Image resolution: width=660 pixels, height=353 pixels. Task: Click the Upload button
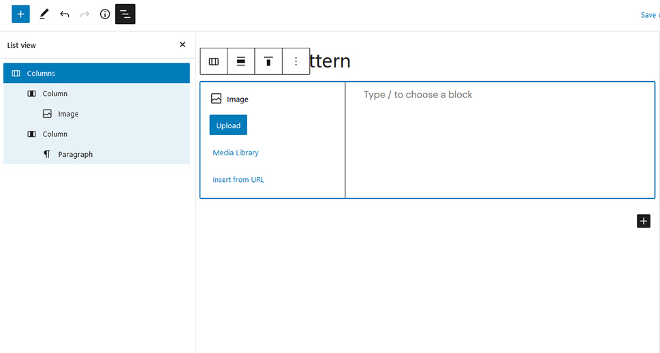[228, 125]
